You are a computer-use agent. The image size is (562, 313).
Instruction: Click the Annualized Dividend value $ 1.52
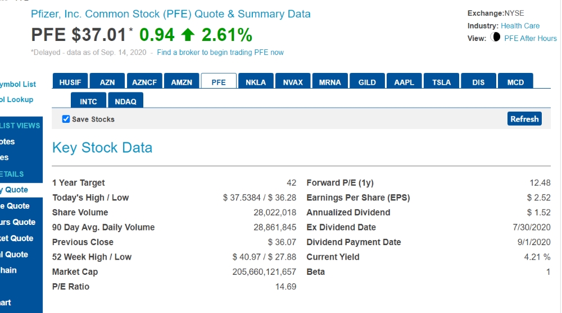[x=539, y=213]
